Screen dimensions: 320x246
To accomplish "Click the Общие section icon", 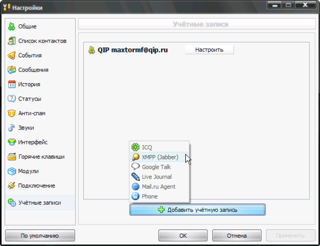I will click(12, 26).
